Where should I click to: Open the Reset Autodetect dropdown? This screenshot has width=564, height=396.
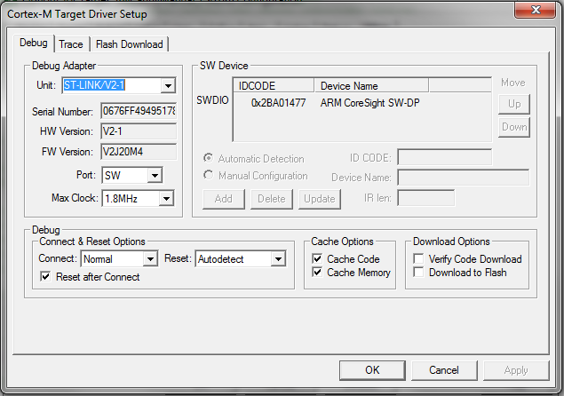tap(278, 259)
